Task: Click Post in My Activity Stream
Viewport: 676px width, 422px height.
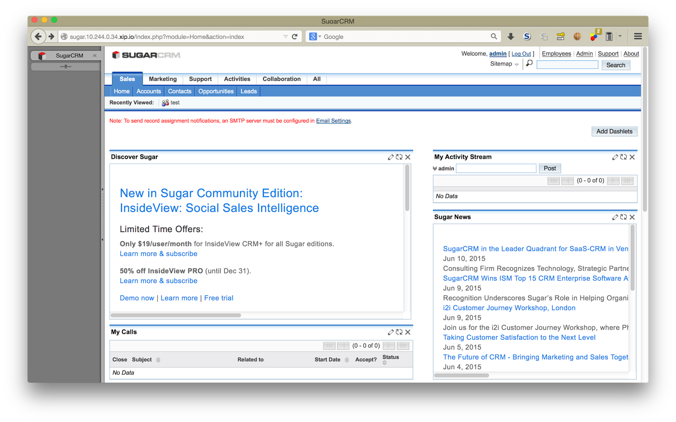Action: pos(550,168)
